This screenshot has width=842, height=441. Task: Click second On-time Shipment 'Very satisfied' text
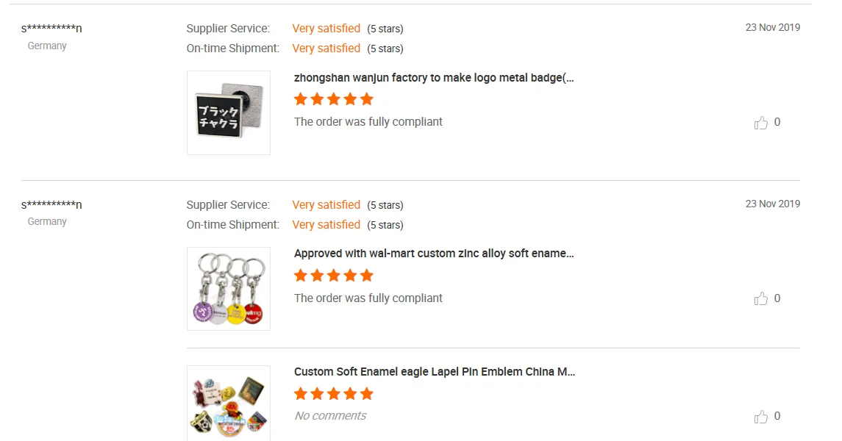[326, 225]
